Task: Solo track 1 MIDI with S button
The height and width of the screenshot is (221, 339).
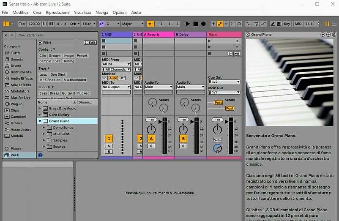Action: pos(109,146)
